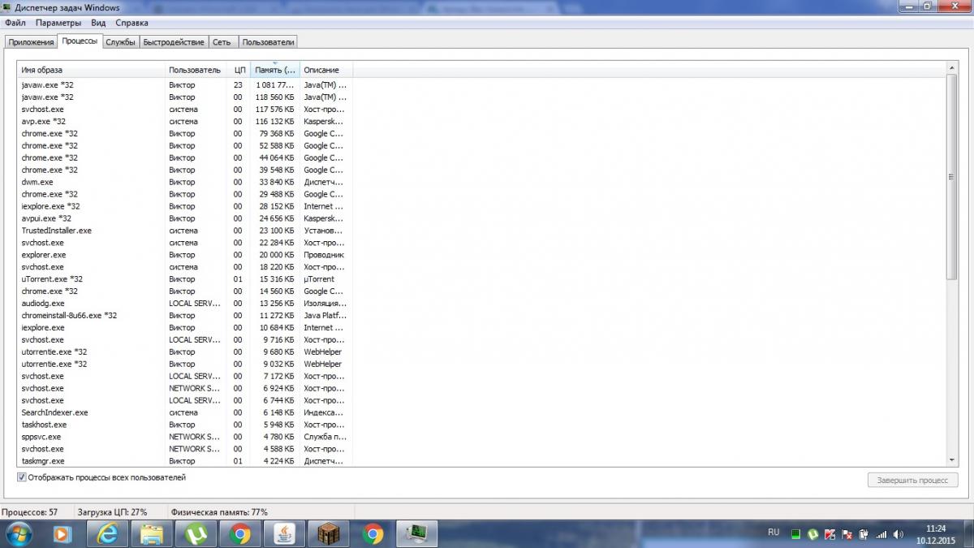Select chrome.exe row using 79 368 КБ
The height and width of the screenshot is (548, 974).
coord(185,133)
